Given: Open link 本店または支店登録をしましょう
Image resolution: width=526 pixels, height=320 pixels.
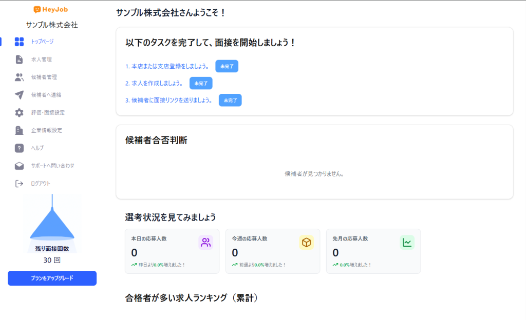Looking at the screenshot, I should click(167, 67).
